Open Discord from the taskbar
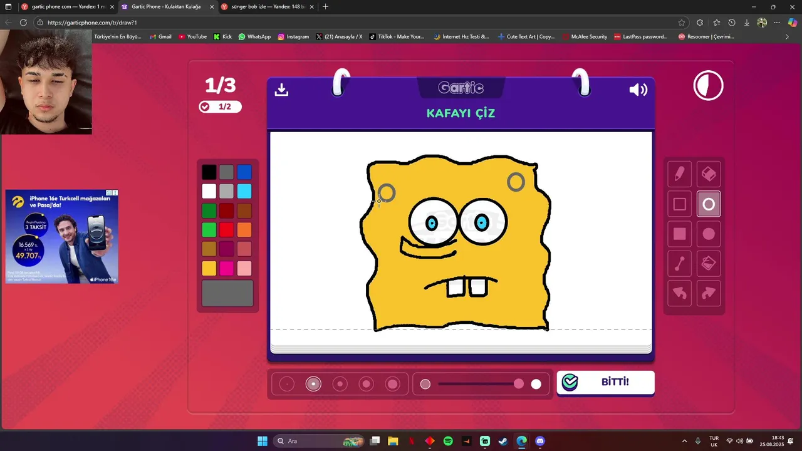This screenshot has height=451, width=802. point(540,441)
